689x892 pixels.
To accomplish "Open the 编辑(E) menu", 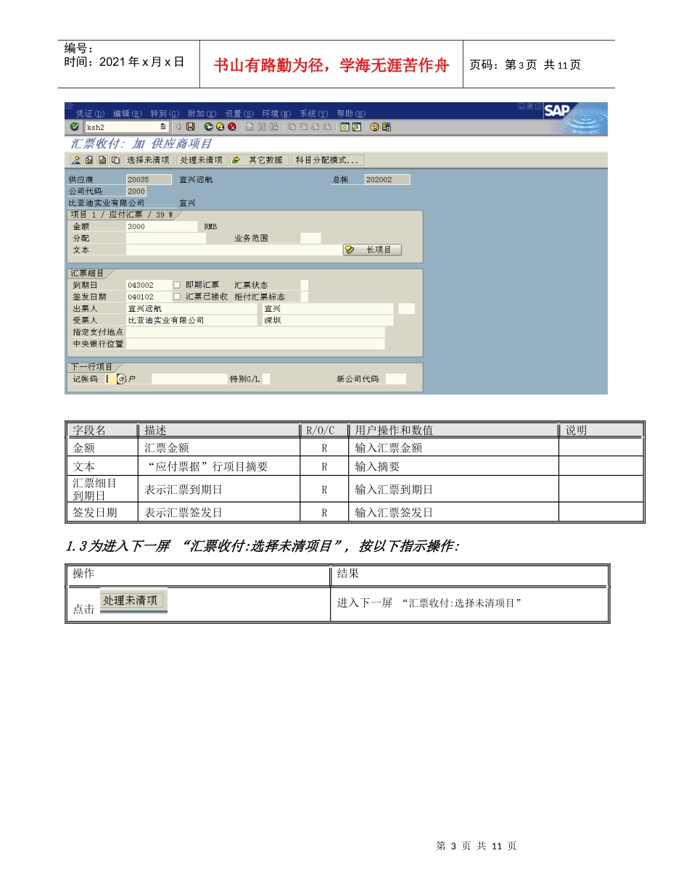I will tap(127, 114).
